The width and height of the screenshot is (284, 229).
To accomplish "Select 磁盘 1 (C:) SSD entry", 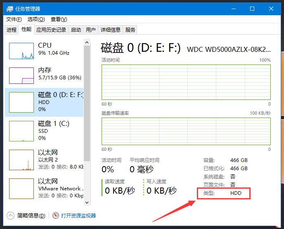I will tap(45, 130).
